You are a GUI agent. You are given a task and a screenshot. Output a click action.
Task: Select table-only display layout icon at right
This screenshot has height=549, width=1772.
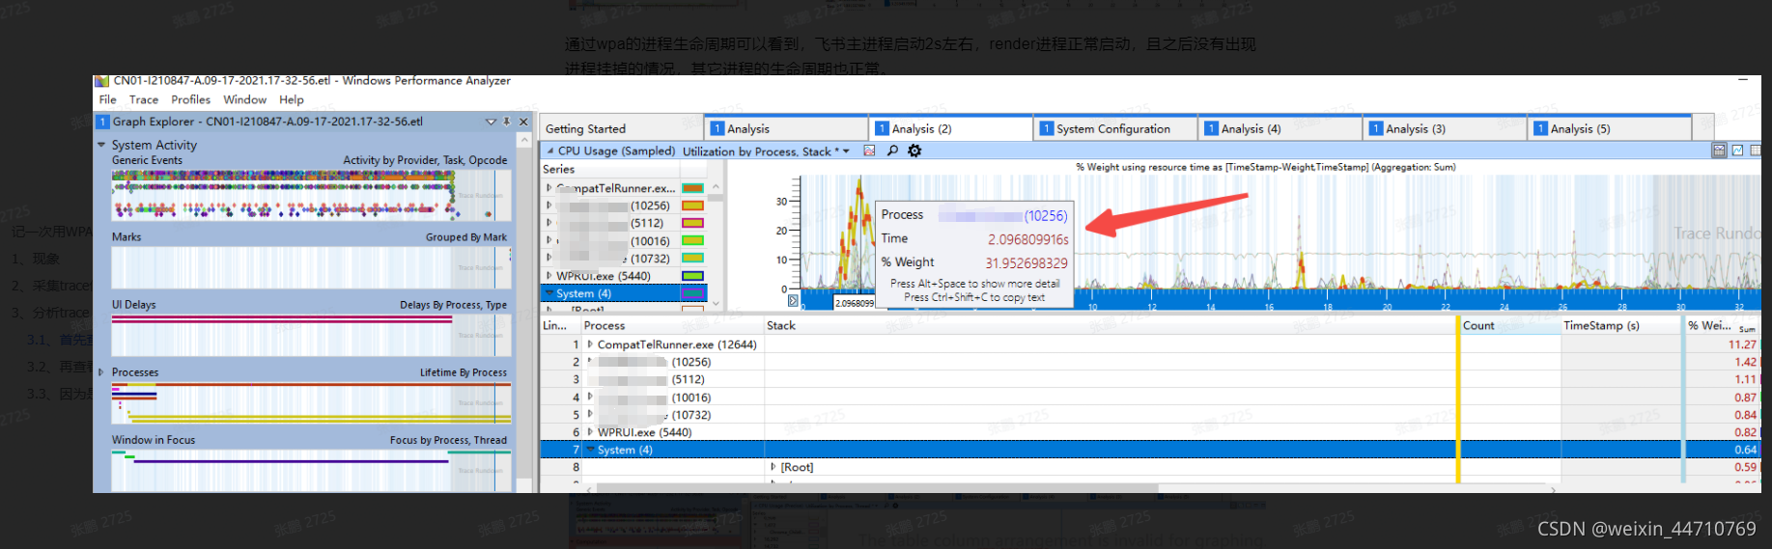click(1756, 151)
